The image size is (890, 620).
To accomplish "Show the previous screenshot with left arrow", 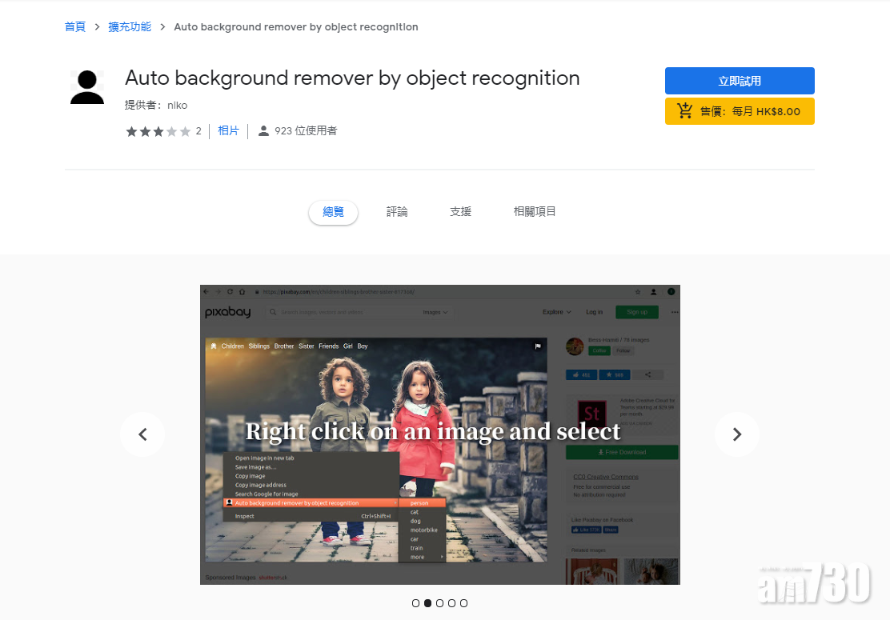I will 142,434.
